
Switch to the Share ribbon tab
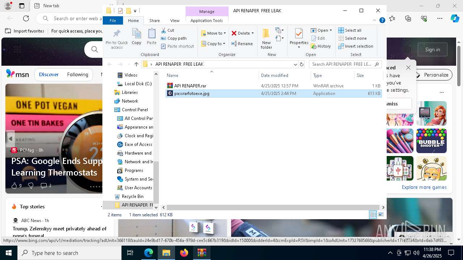[154, 21]
